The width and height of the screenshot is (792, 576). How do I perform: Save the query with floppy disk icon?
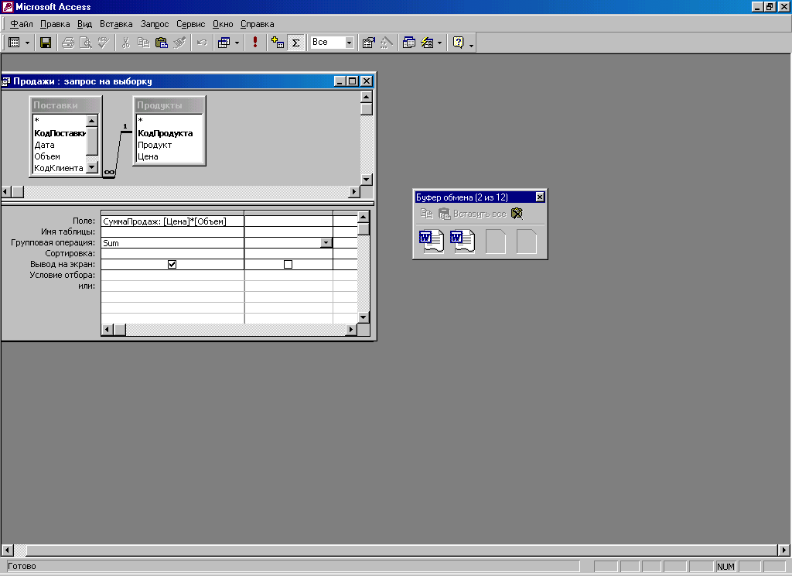click(46, 43)
